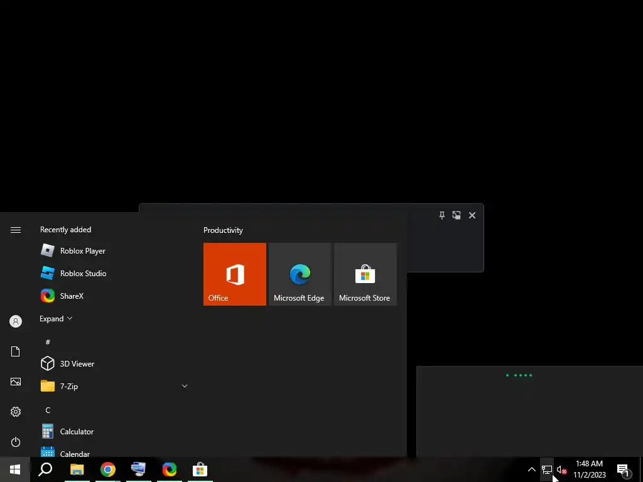
Task: Open the Microsoft Edge tile
Action: point(300,274)
